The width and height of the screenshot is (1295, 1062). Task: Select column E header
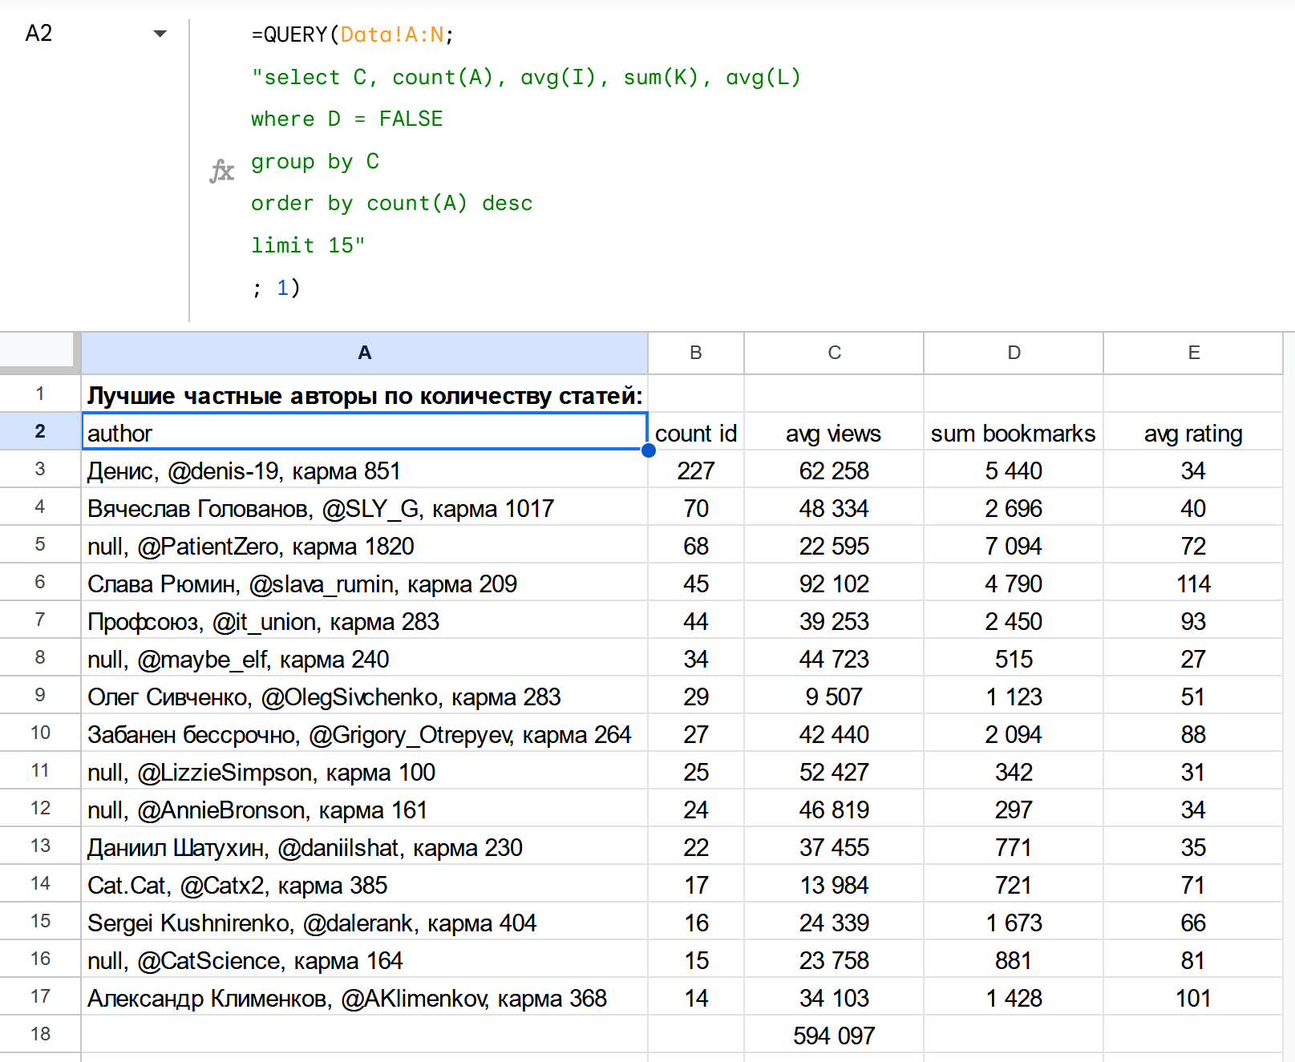1193,353
